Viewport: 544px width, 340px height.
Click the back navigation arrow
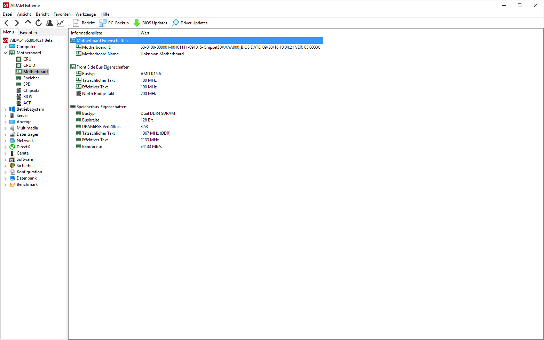7,23
